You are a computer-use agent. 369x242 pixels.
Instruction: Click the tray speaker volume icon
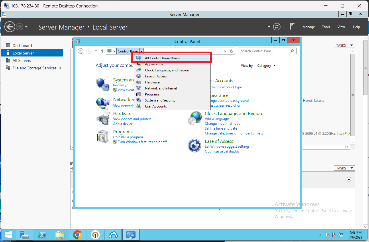pos(327,235)
